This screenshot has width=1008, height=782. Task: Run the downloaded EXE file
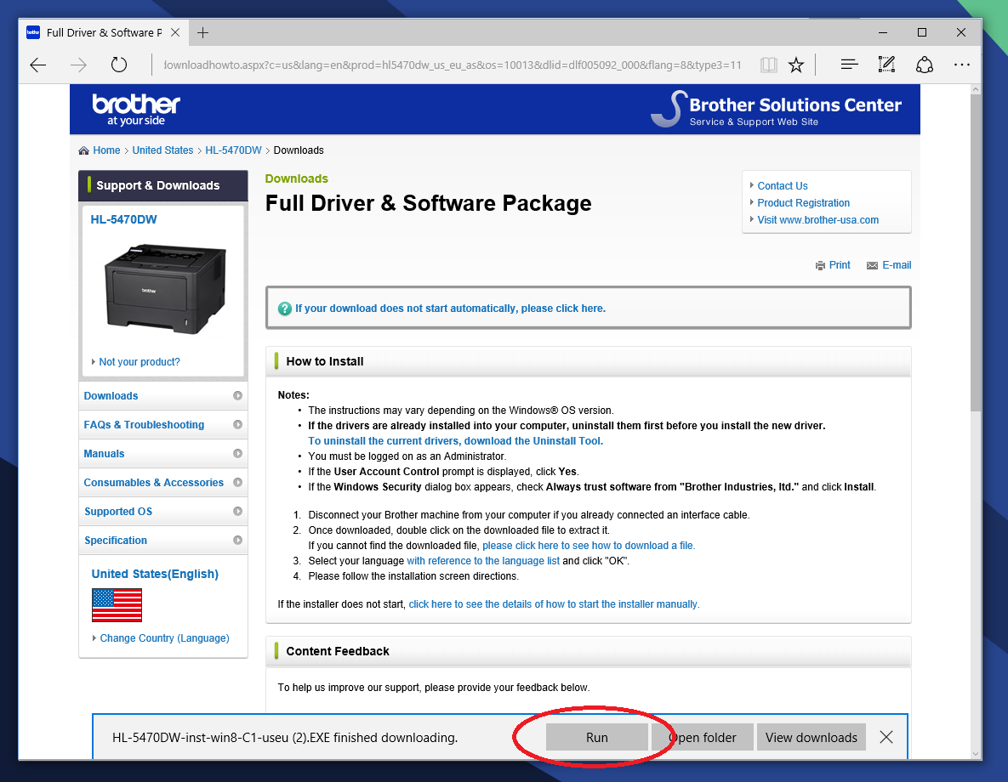click(596, 737)
